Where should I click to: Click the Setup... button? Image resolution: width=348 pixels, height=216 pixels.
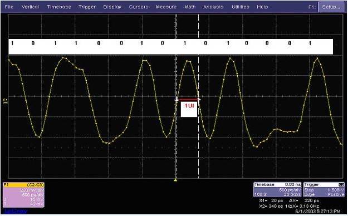pos(331,7)
